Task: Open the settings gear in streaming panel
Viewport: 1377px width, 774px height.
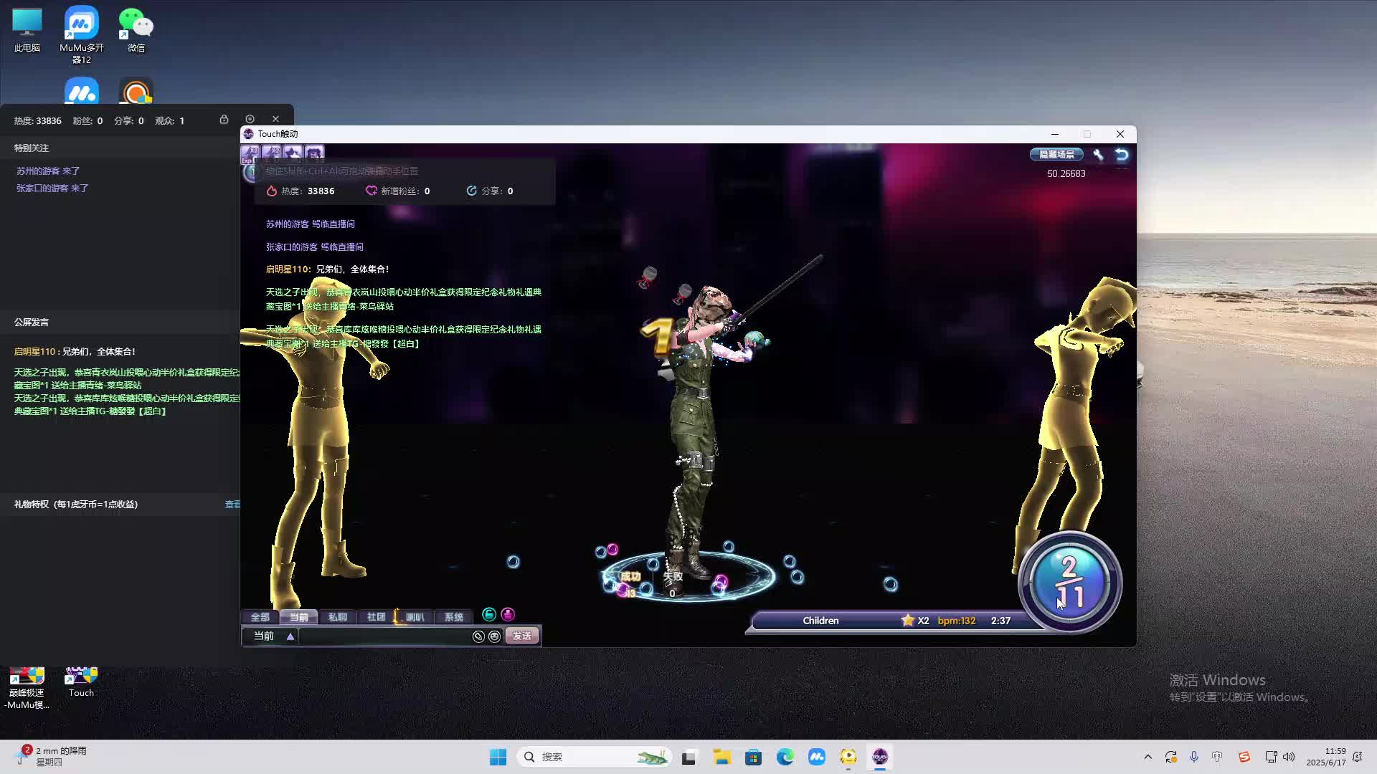Action: point(250,119)
